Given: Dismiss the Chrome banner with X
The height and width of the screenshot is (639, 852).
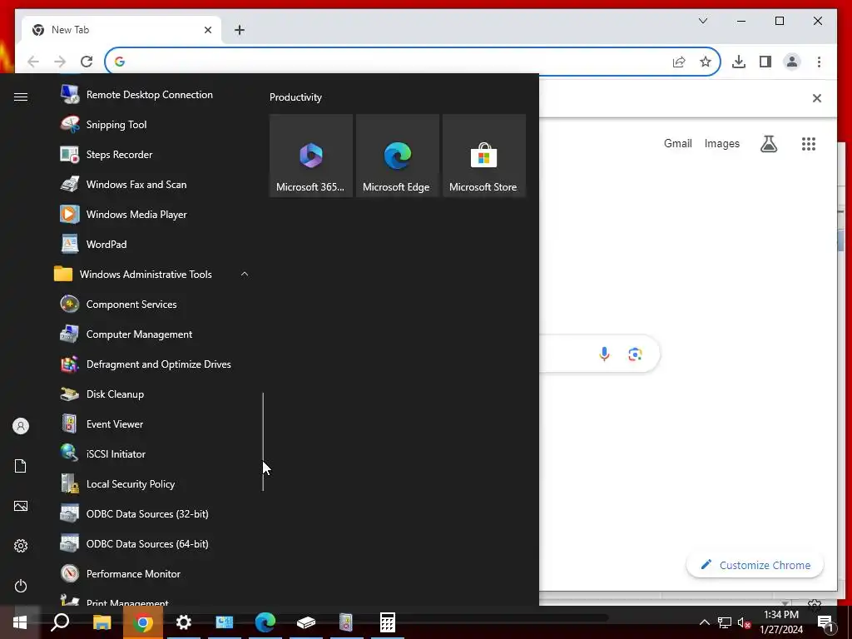Looking at the screenshot, I should [817, 98].
